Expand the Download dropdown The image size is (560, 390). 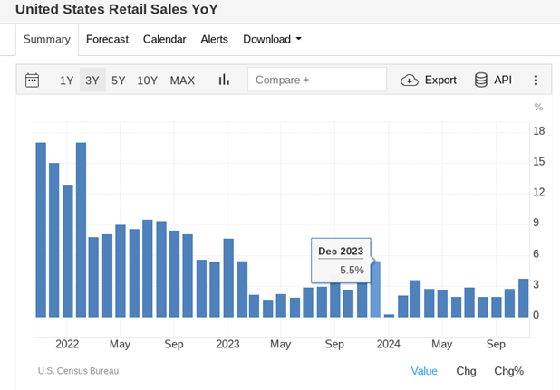(x=272, y=39)
